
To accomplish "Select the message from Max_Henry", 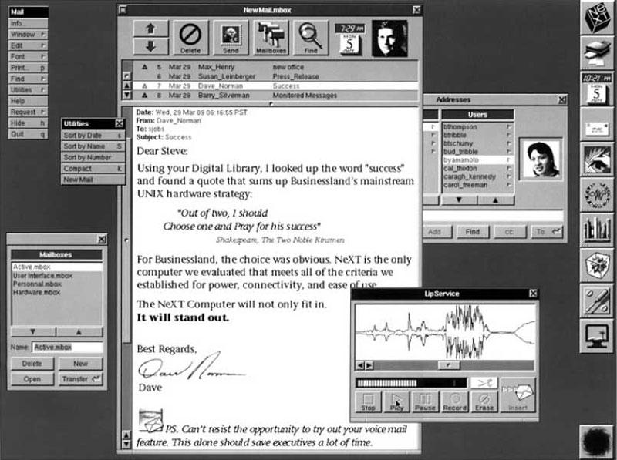I will [275, 67].
